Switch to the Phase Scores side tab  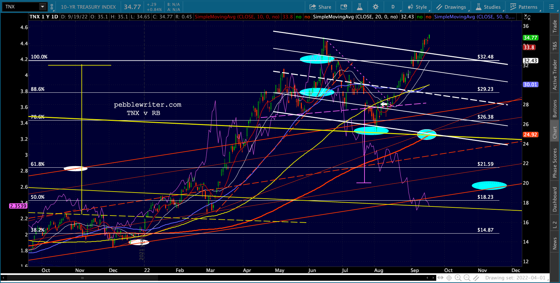555,163
